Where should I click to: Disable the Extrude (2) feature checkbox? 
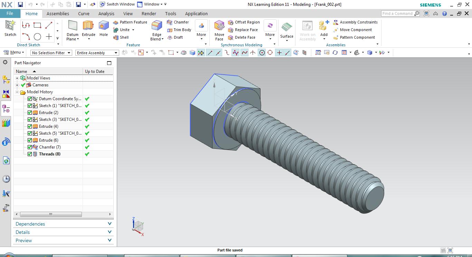coord(30,113)
